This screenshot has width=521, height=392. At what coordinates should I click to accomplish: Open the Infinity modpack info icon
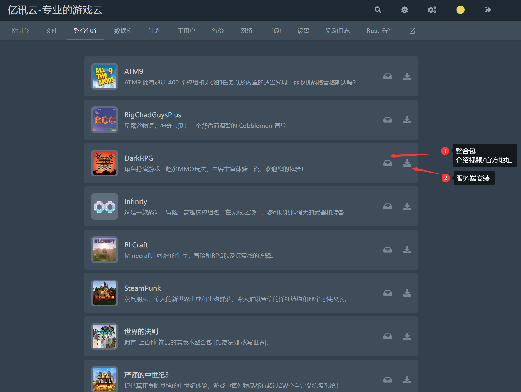click(x=388, y=206)
